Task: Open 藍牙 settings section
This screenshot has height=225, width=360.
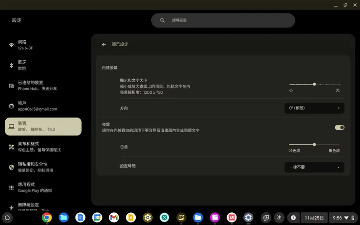Action: pyautogui.click(x=43, y=66)
